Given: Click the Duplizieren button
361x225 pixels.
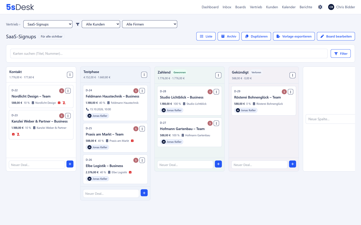Looking at the screenshot, I should [256, 36].
